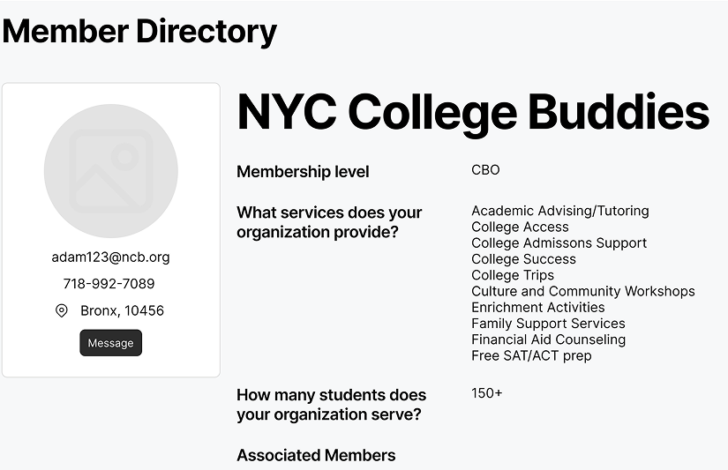This screenshot has height=470, width=728.
Task: Click the placeholder profile image
Action: [111, 171]
